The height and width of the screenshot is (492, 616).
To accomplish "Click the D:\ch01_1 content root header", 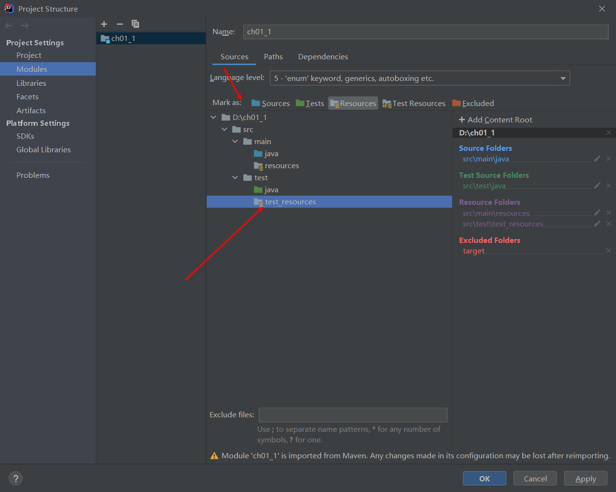I will pyautogui.click(x=477, y=133).
